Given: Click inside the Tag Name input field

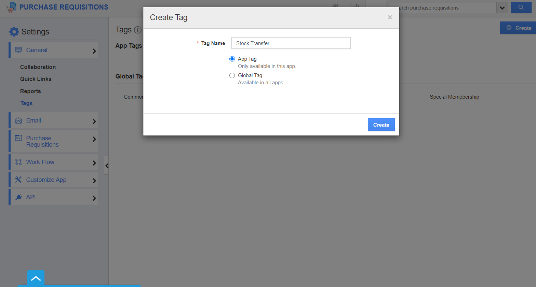Looking at the screenshot, I should coord(291,43).
